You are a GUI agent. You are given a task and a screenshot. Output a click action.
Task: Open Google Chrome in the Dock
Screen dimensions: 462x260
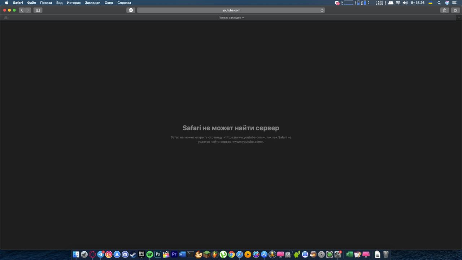[x=231, y=255]
